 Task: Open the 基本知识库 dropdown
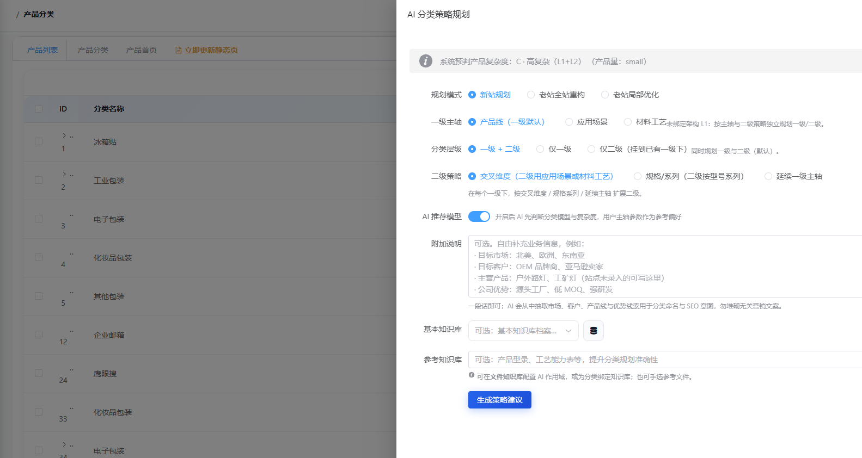(523, 331)
